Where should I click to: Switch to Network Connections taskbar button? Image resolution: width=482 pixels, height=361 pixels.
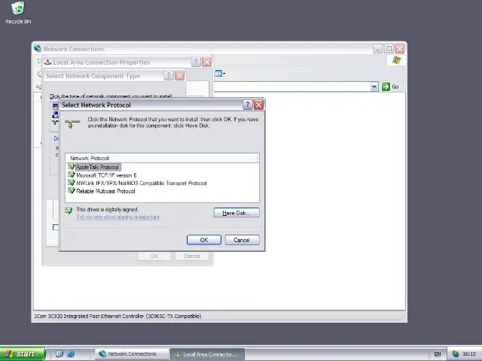[x=127, y=353]
